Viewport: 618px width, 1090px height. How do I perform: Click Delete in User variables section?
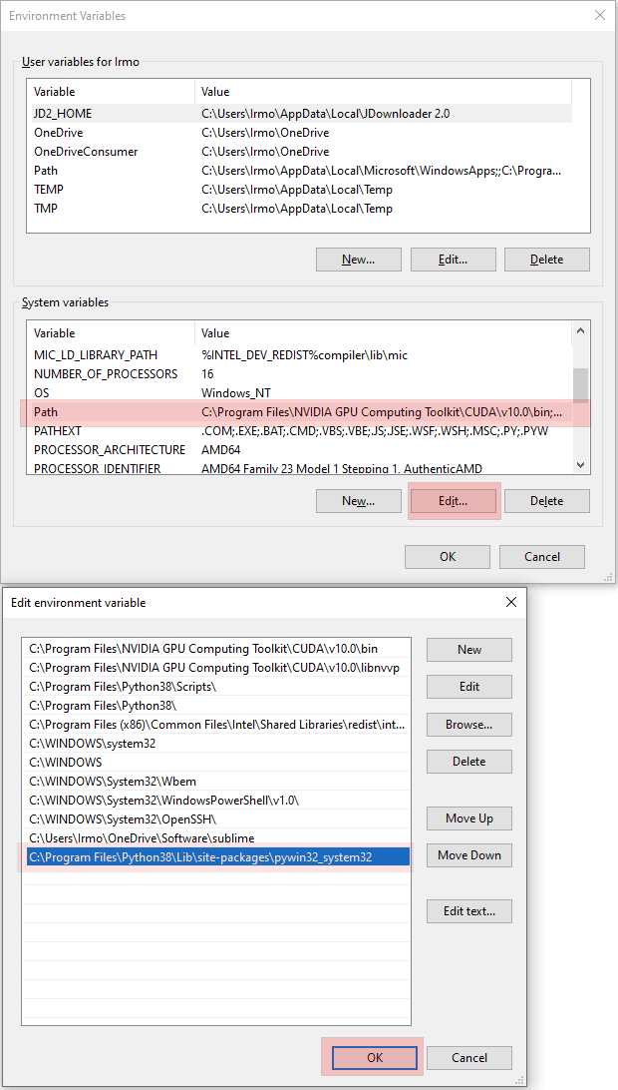click(546, 260)
